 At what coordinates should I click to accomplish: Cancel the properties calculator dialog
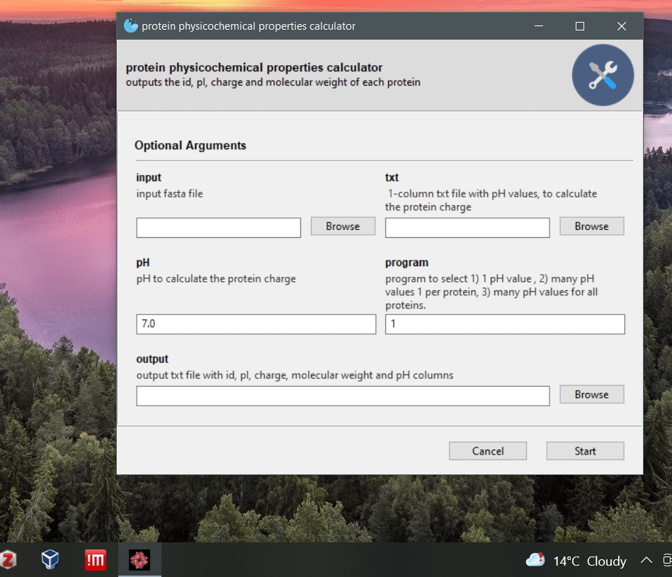(x=487, y=450)
